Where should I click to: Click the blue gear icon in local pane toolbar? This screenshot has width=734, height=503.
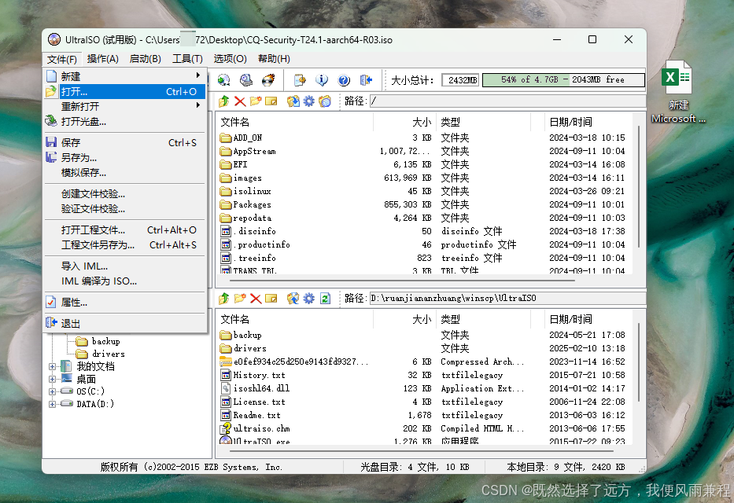[x=309, y=298]
